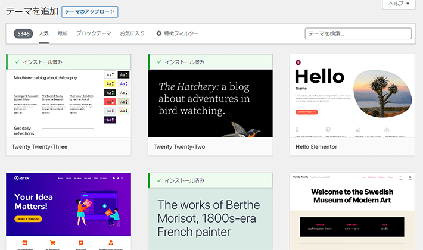Click the インストール済み banner on Berthe Morisot theme
This screenshot has width=423, height=250.
click(210, 180)
